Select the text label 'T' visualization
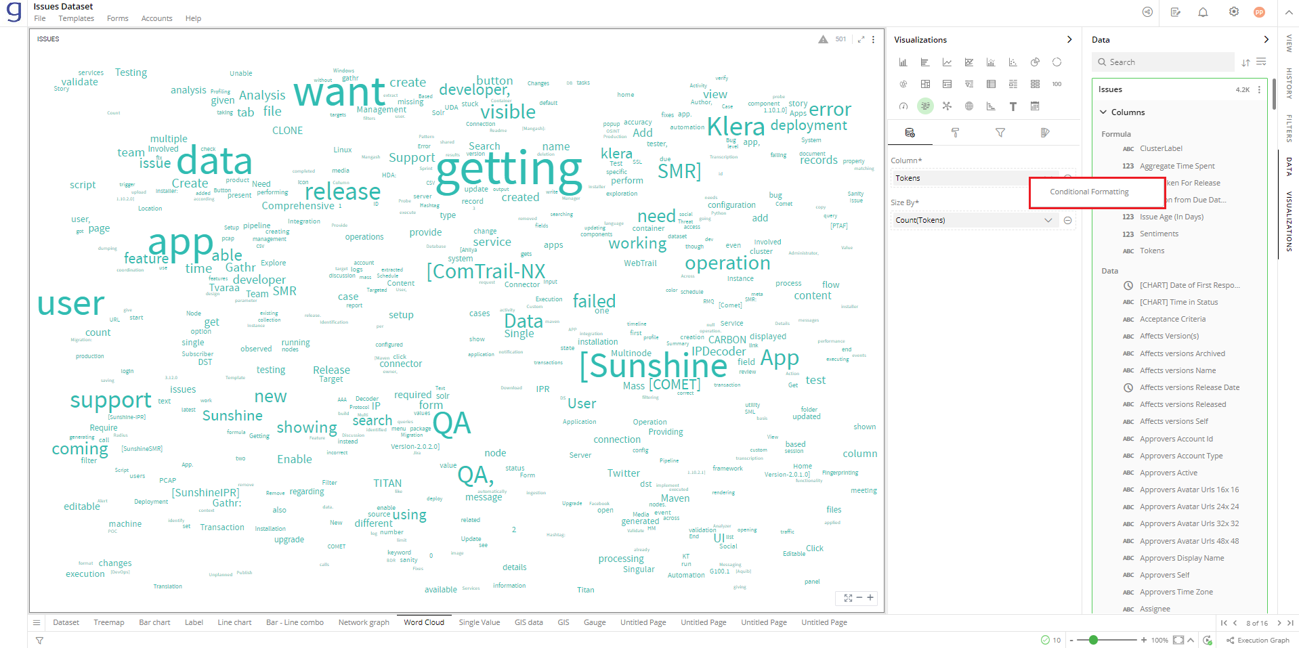 [x=1013, y=106]
